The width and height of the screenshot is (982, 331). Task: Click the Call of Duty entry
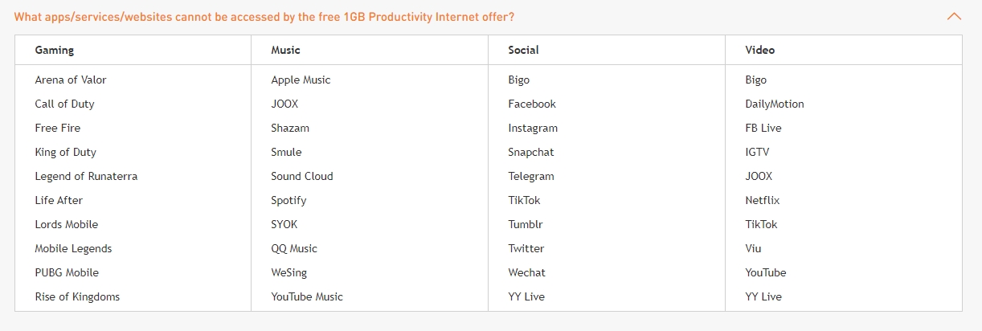click(65, 104)
